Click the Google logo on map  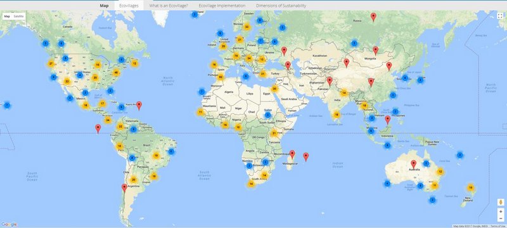coord(9,224)
